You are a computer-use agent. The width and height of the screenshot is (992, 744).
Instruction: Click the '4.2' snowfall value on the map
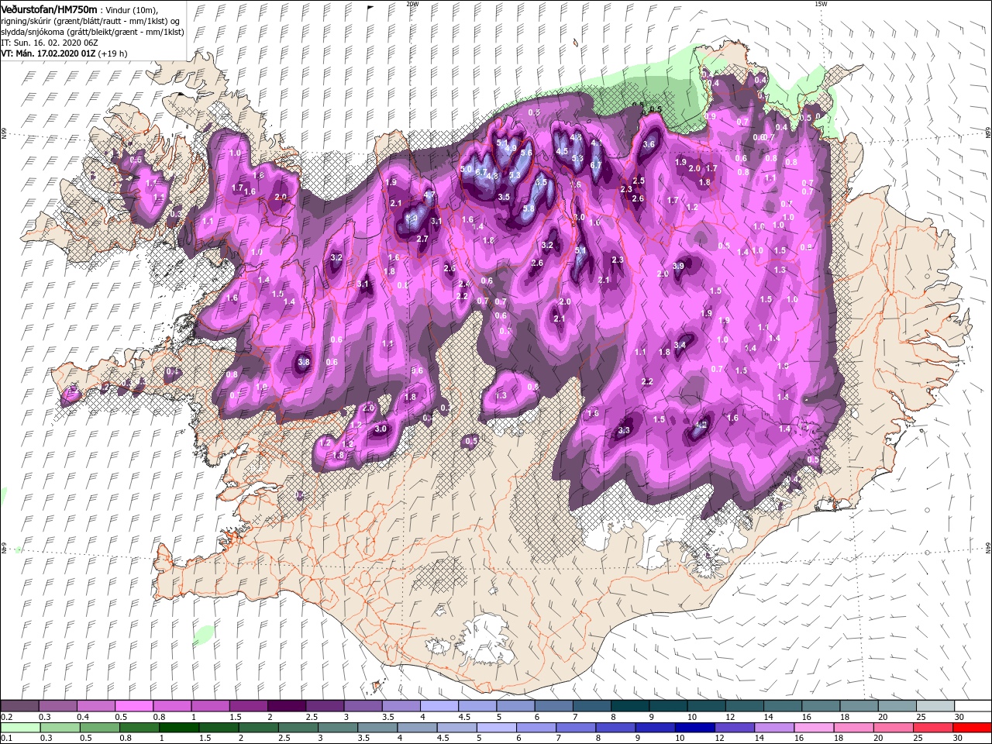point(702,425)
